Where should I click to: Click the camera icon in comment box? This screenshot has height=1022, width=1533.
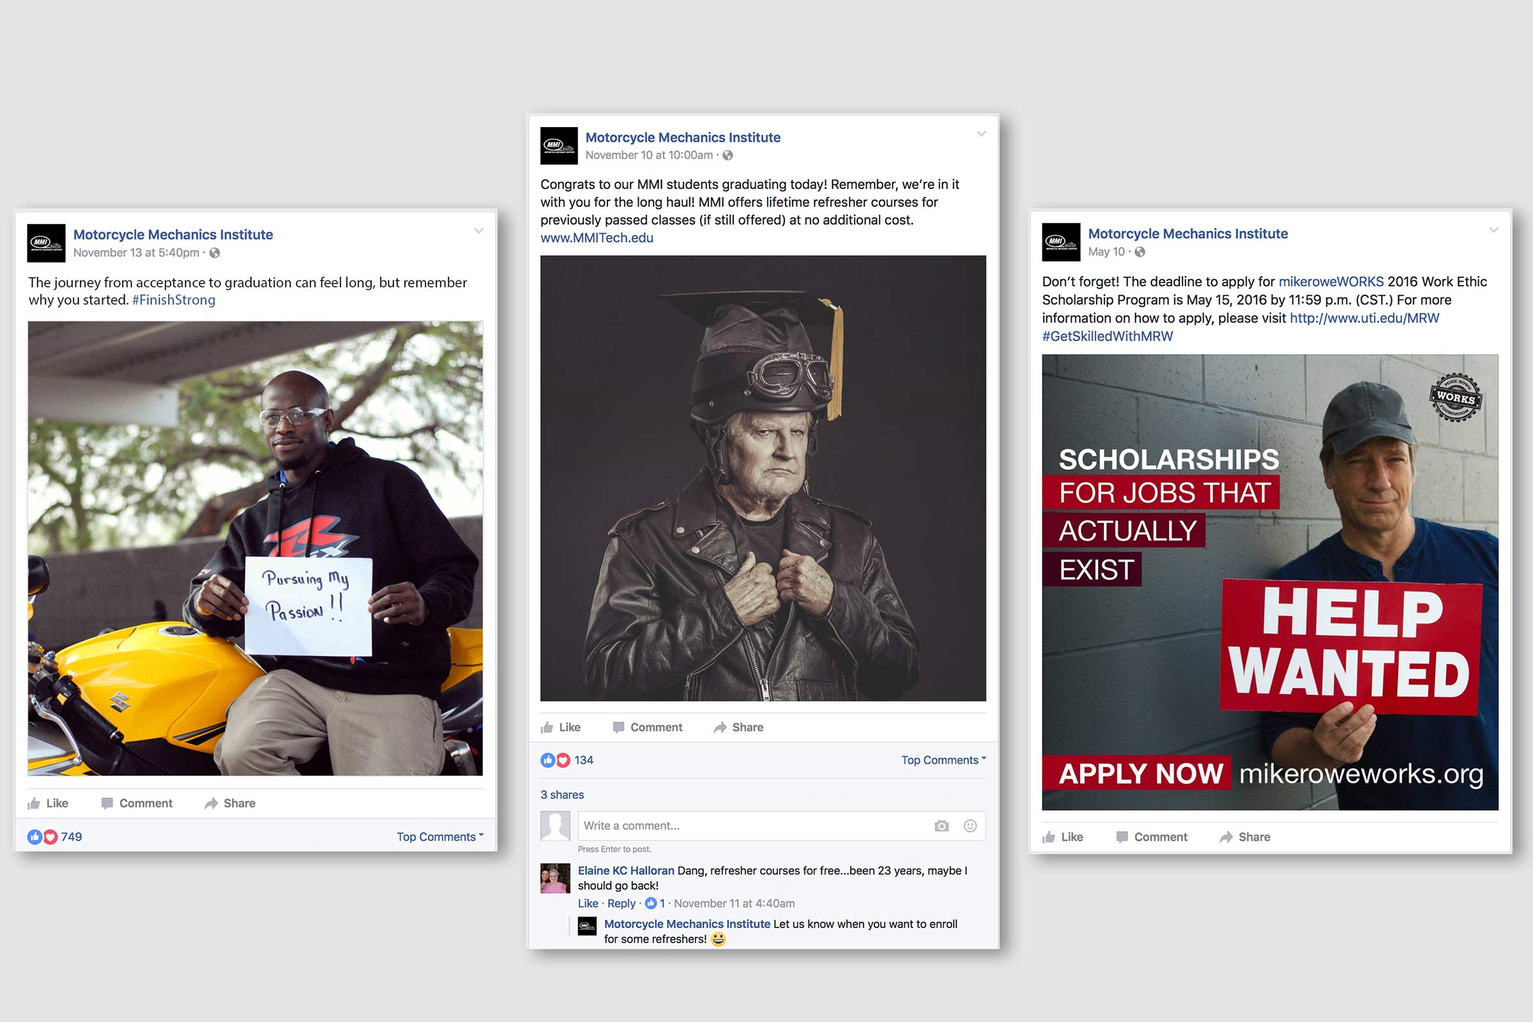(x=941, y=826)
